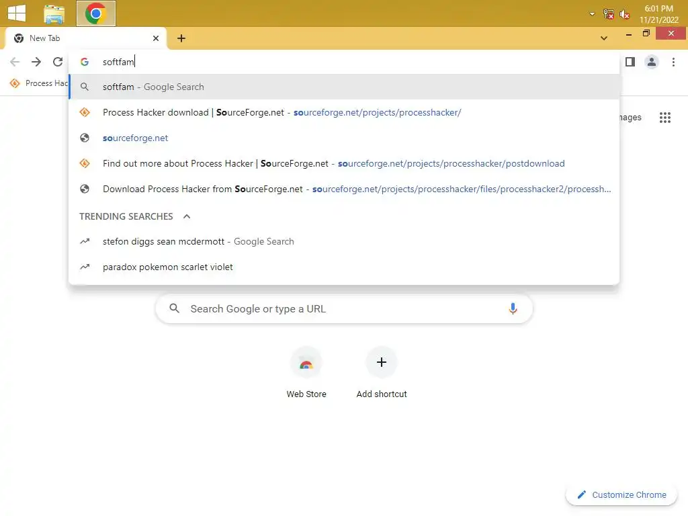The image size is (688, 516).
Task: Start voice search with microphone icon
Action: 513,309
